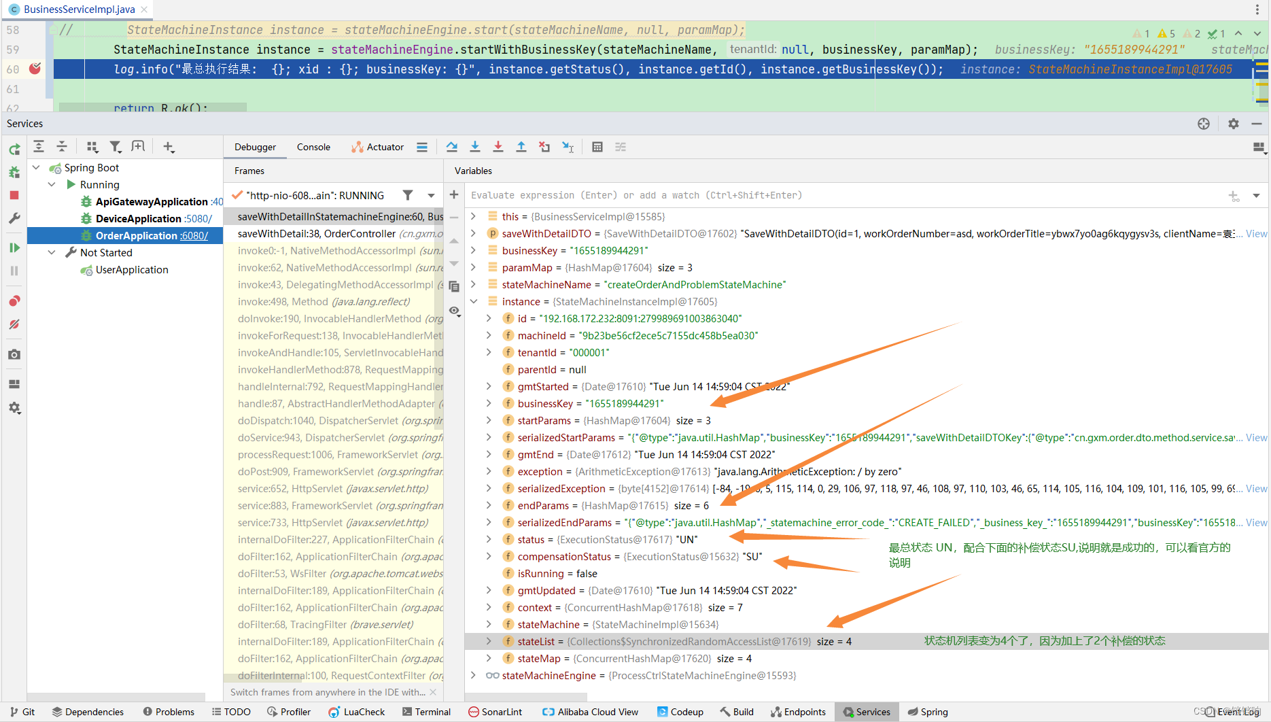Open the thread selector dropdown arrow
The image size is (1271, 722).
431,195
